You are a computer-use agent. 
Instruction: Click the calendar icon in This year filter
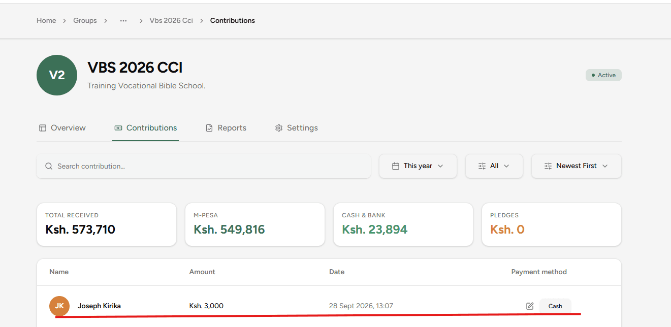click(x=396, y=166)
